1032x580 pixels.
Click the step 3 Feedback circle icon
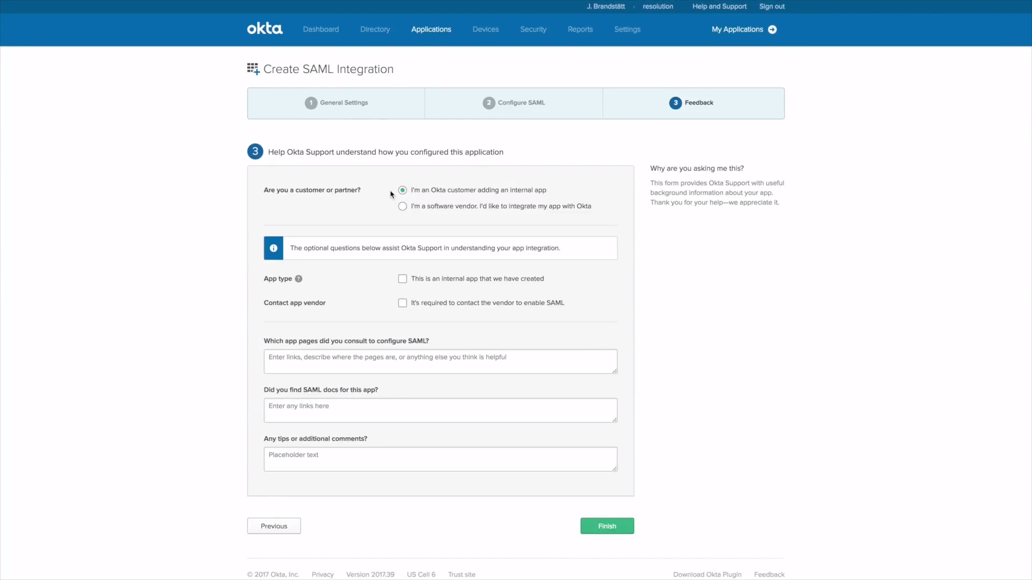(x=675, y=103)
